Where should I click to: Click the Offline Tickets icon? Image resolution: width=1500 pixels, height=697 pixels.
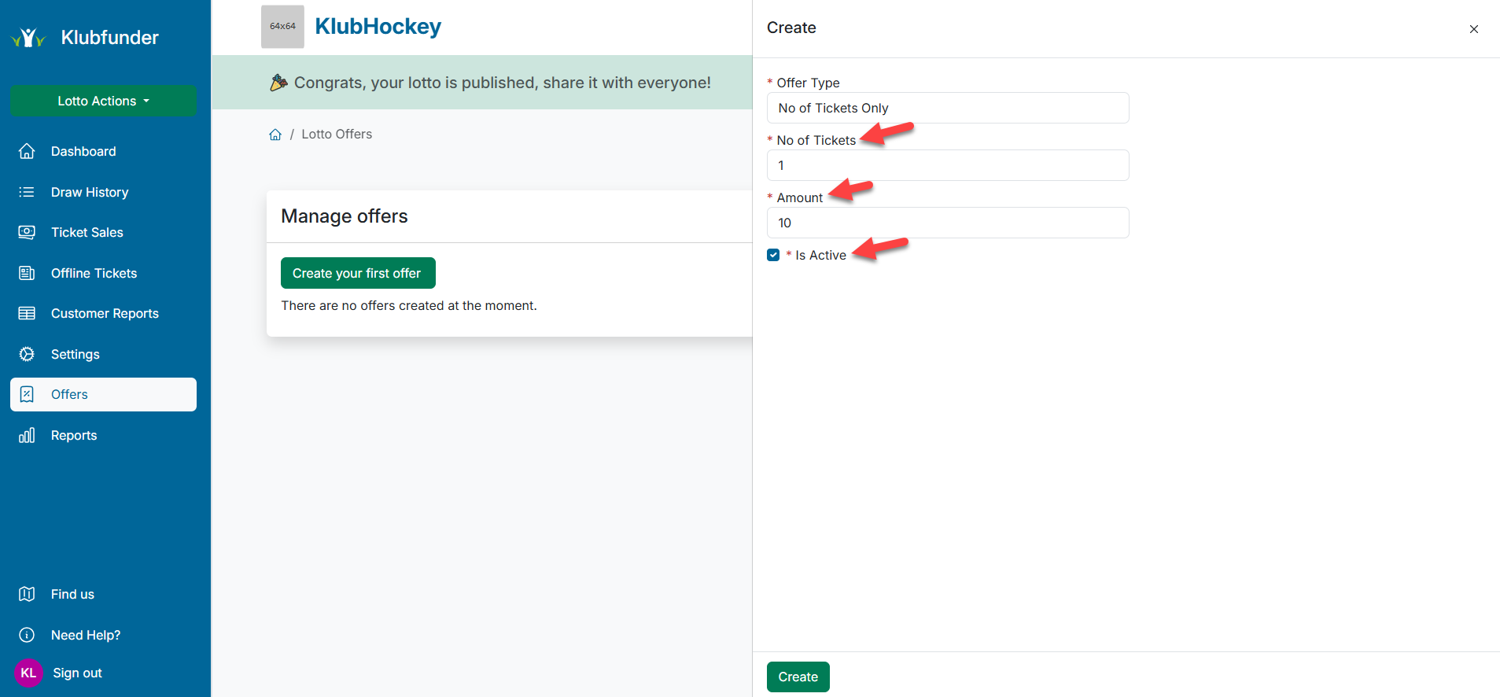click(27, 273)
